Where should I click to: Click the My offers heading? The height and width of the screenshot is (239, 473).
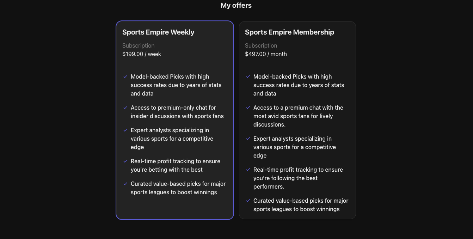[236, 5]
